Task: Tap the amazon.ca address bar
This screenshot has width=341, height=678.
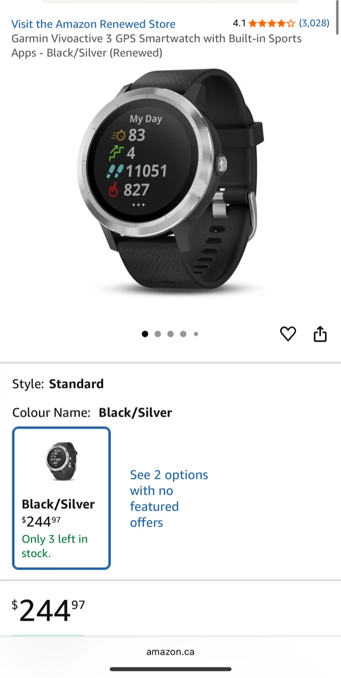Action: [170, 652]
